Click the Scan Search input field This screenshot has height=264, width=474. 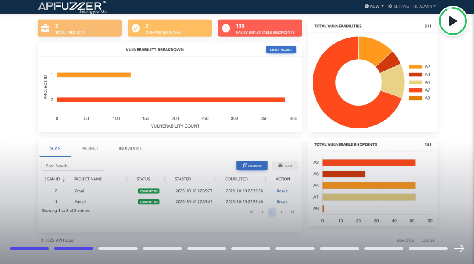tap(73, 166)
